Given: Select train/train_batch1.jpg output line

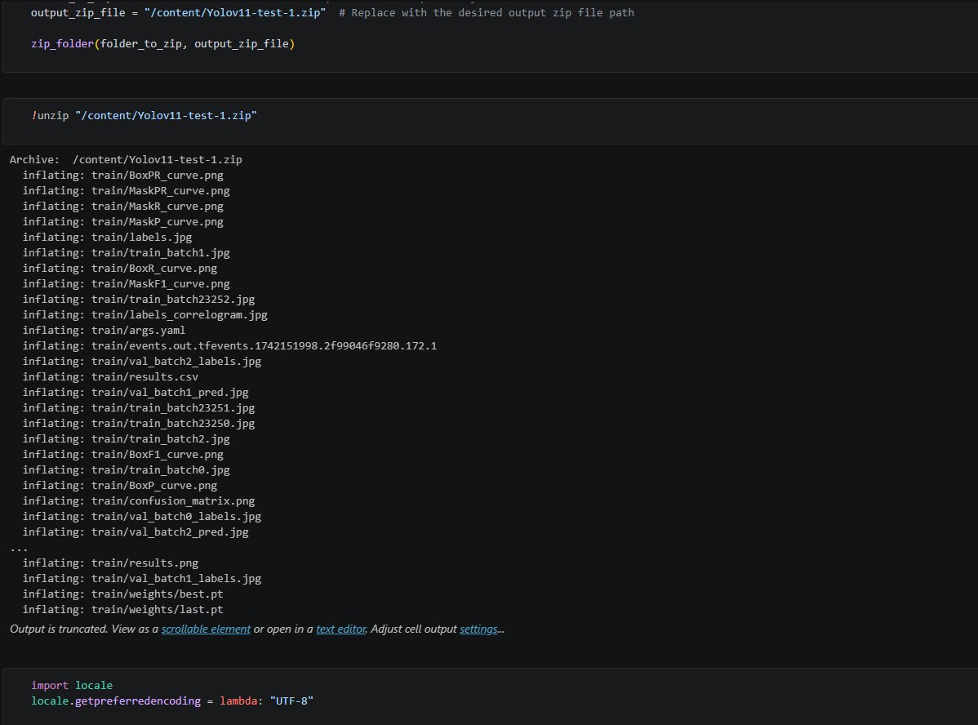Looking at the screenshot, I should (126, 253).
